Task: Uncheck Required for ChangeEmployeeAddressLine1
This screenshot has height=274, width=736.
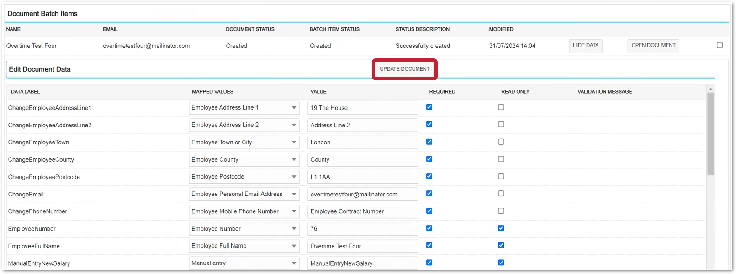Action: pos(429,107)
